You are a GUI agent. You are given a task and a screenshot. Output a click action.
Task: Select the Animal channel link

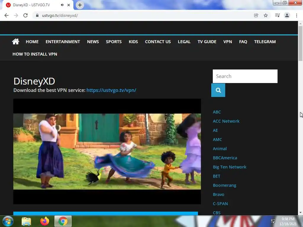(220, 149)
